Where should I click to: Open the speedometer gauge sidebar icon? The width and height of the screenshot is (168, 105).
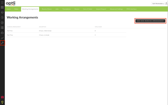click(2, 33)
